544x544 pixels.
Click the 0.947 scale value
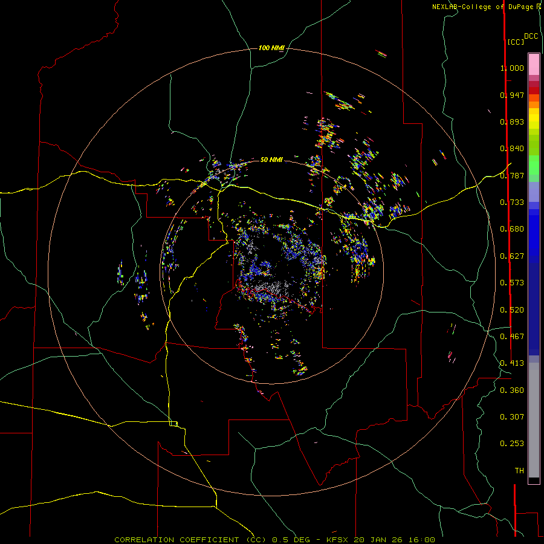(512, 95)
